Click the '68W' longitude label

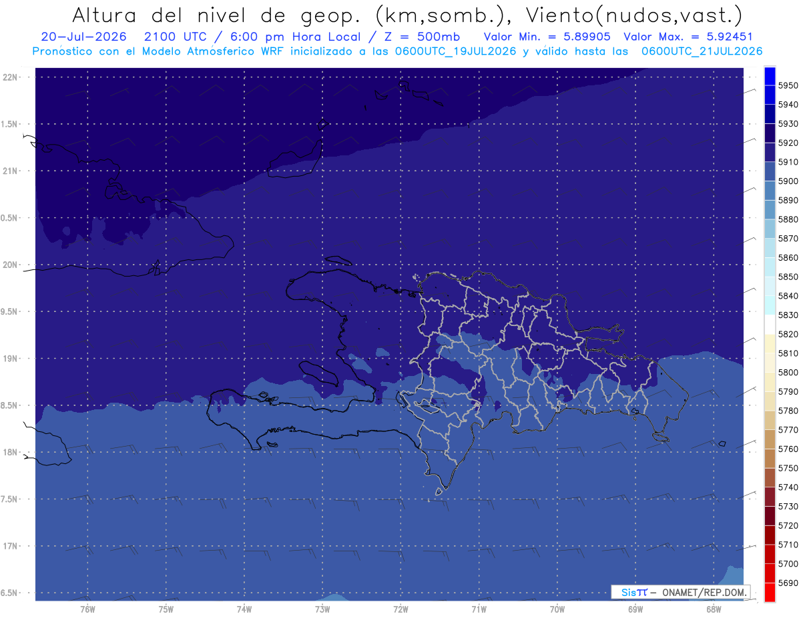[x=714, y=609]
